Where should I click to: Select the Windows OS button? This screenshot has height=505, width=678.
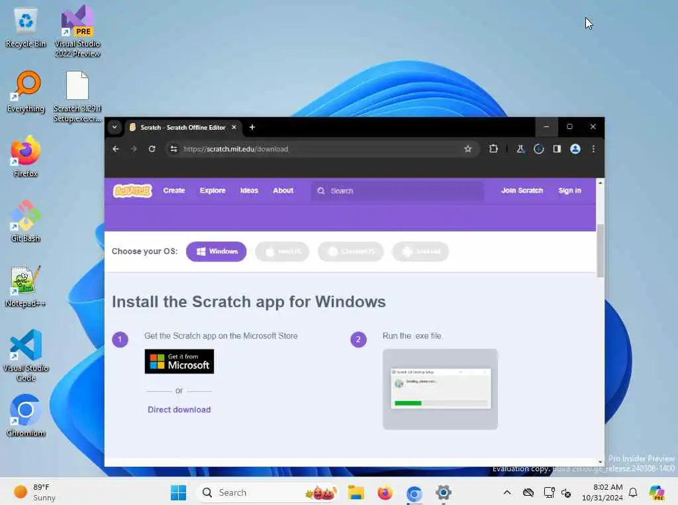point(217,252)
